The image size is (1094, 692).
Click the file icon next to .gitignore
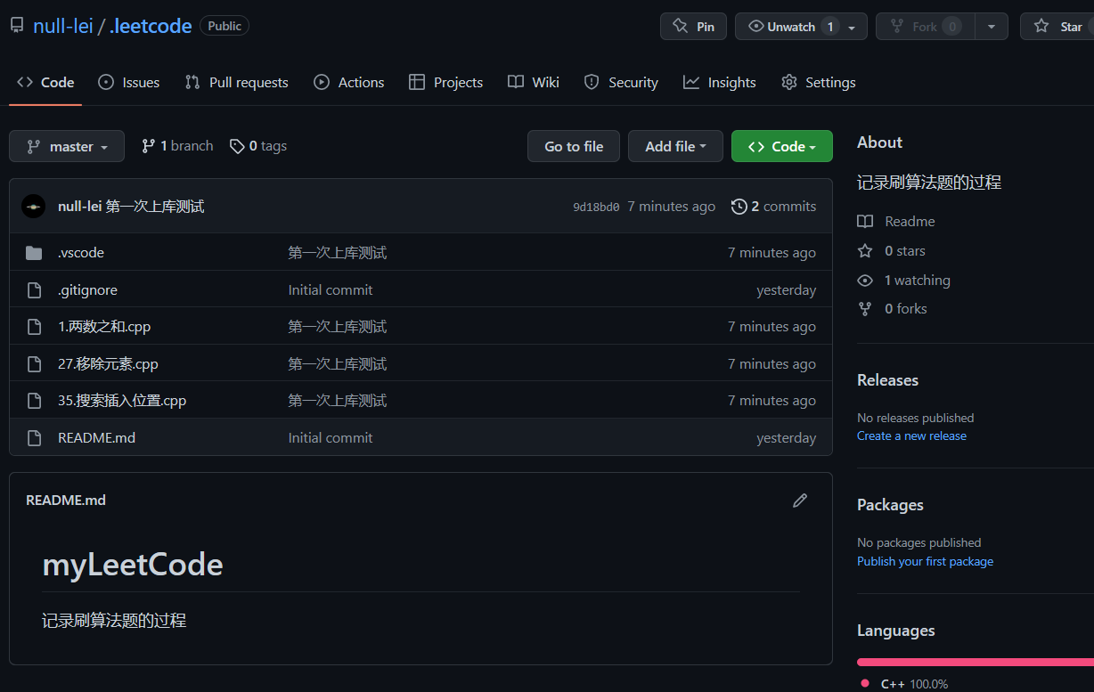click(x=34, y=290)
